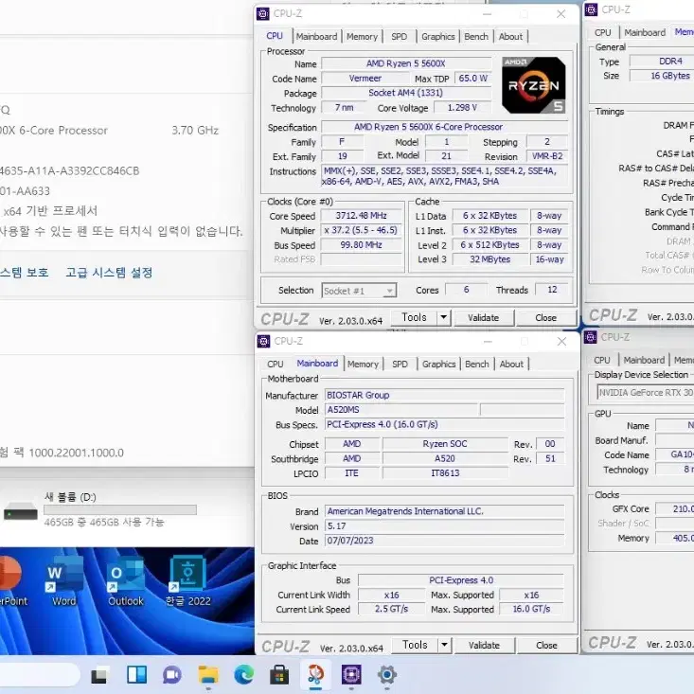Switch to Memory tab in top CPU-Z window
The width and height of the screenshot is (694, 694).
pyautogui.click(x=362, y=37)
